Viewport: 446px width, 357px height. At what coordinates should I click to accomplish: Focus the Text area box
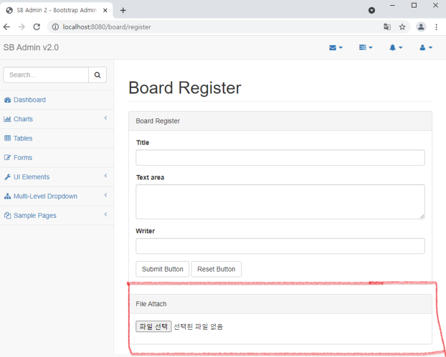280,202
